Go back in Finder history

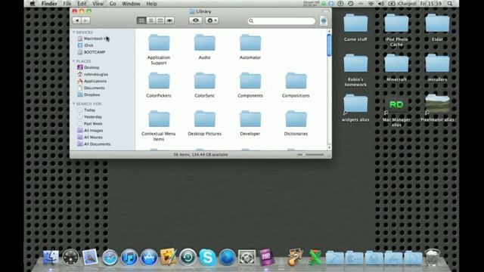77,20
